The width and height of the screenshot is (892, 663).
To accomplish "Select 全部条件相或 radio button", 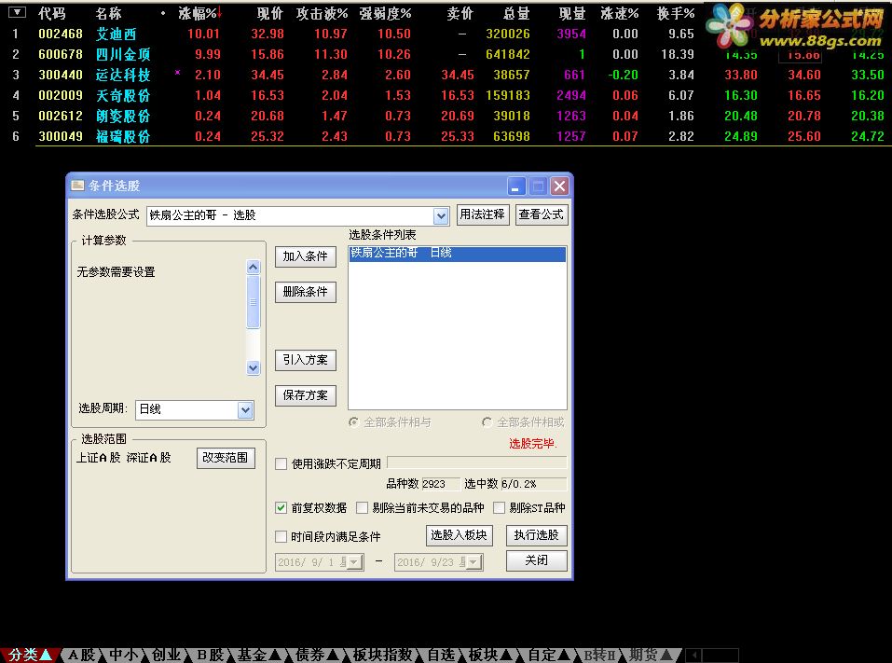I will pos(487,422).
